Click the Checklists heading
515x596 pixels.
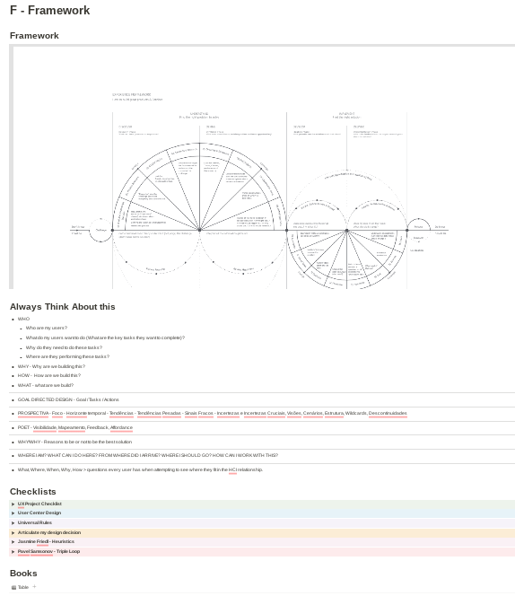coord(33,492)
